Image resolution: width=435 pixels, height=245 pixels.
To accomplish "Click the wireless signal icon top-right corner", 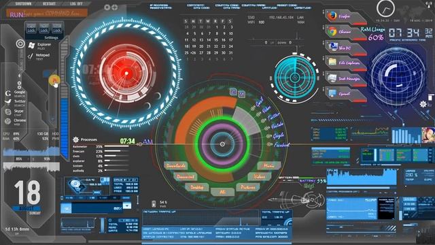I will [429, 4].
